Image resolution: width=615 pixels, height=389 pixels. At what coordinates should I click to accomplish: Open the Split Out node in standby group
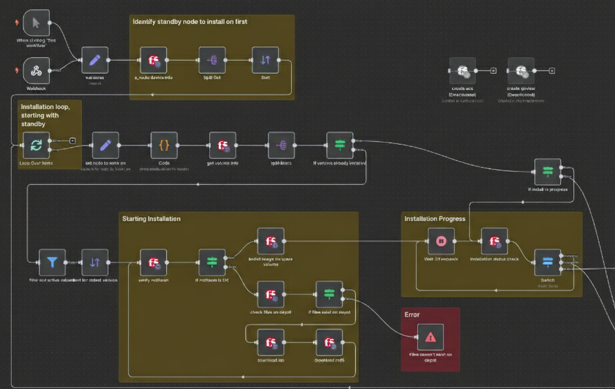212,60
